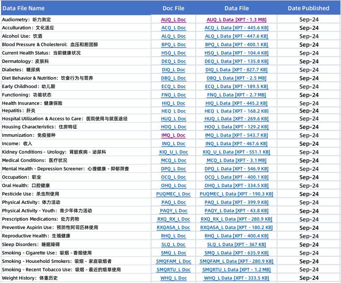Download PUQMEC_L Data XPT file
This screenshot has width=341, height=283.
236,194
